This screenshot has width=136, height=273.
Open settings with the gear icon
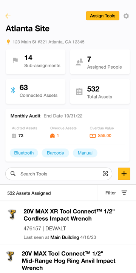click(126, 16)
